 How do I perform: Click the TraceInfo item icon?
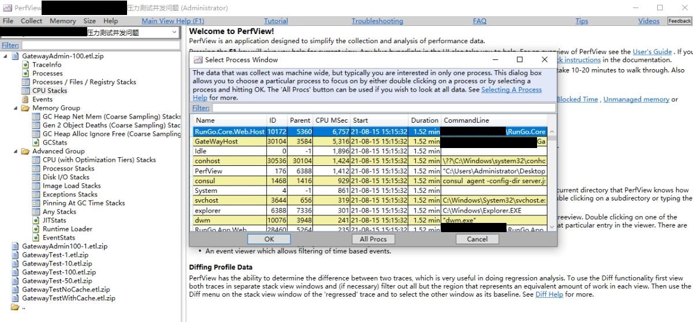pos(26,65)
